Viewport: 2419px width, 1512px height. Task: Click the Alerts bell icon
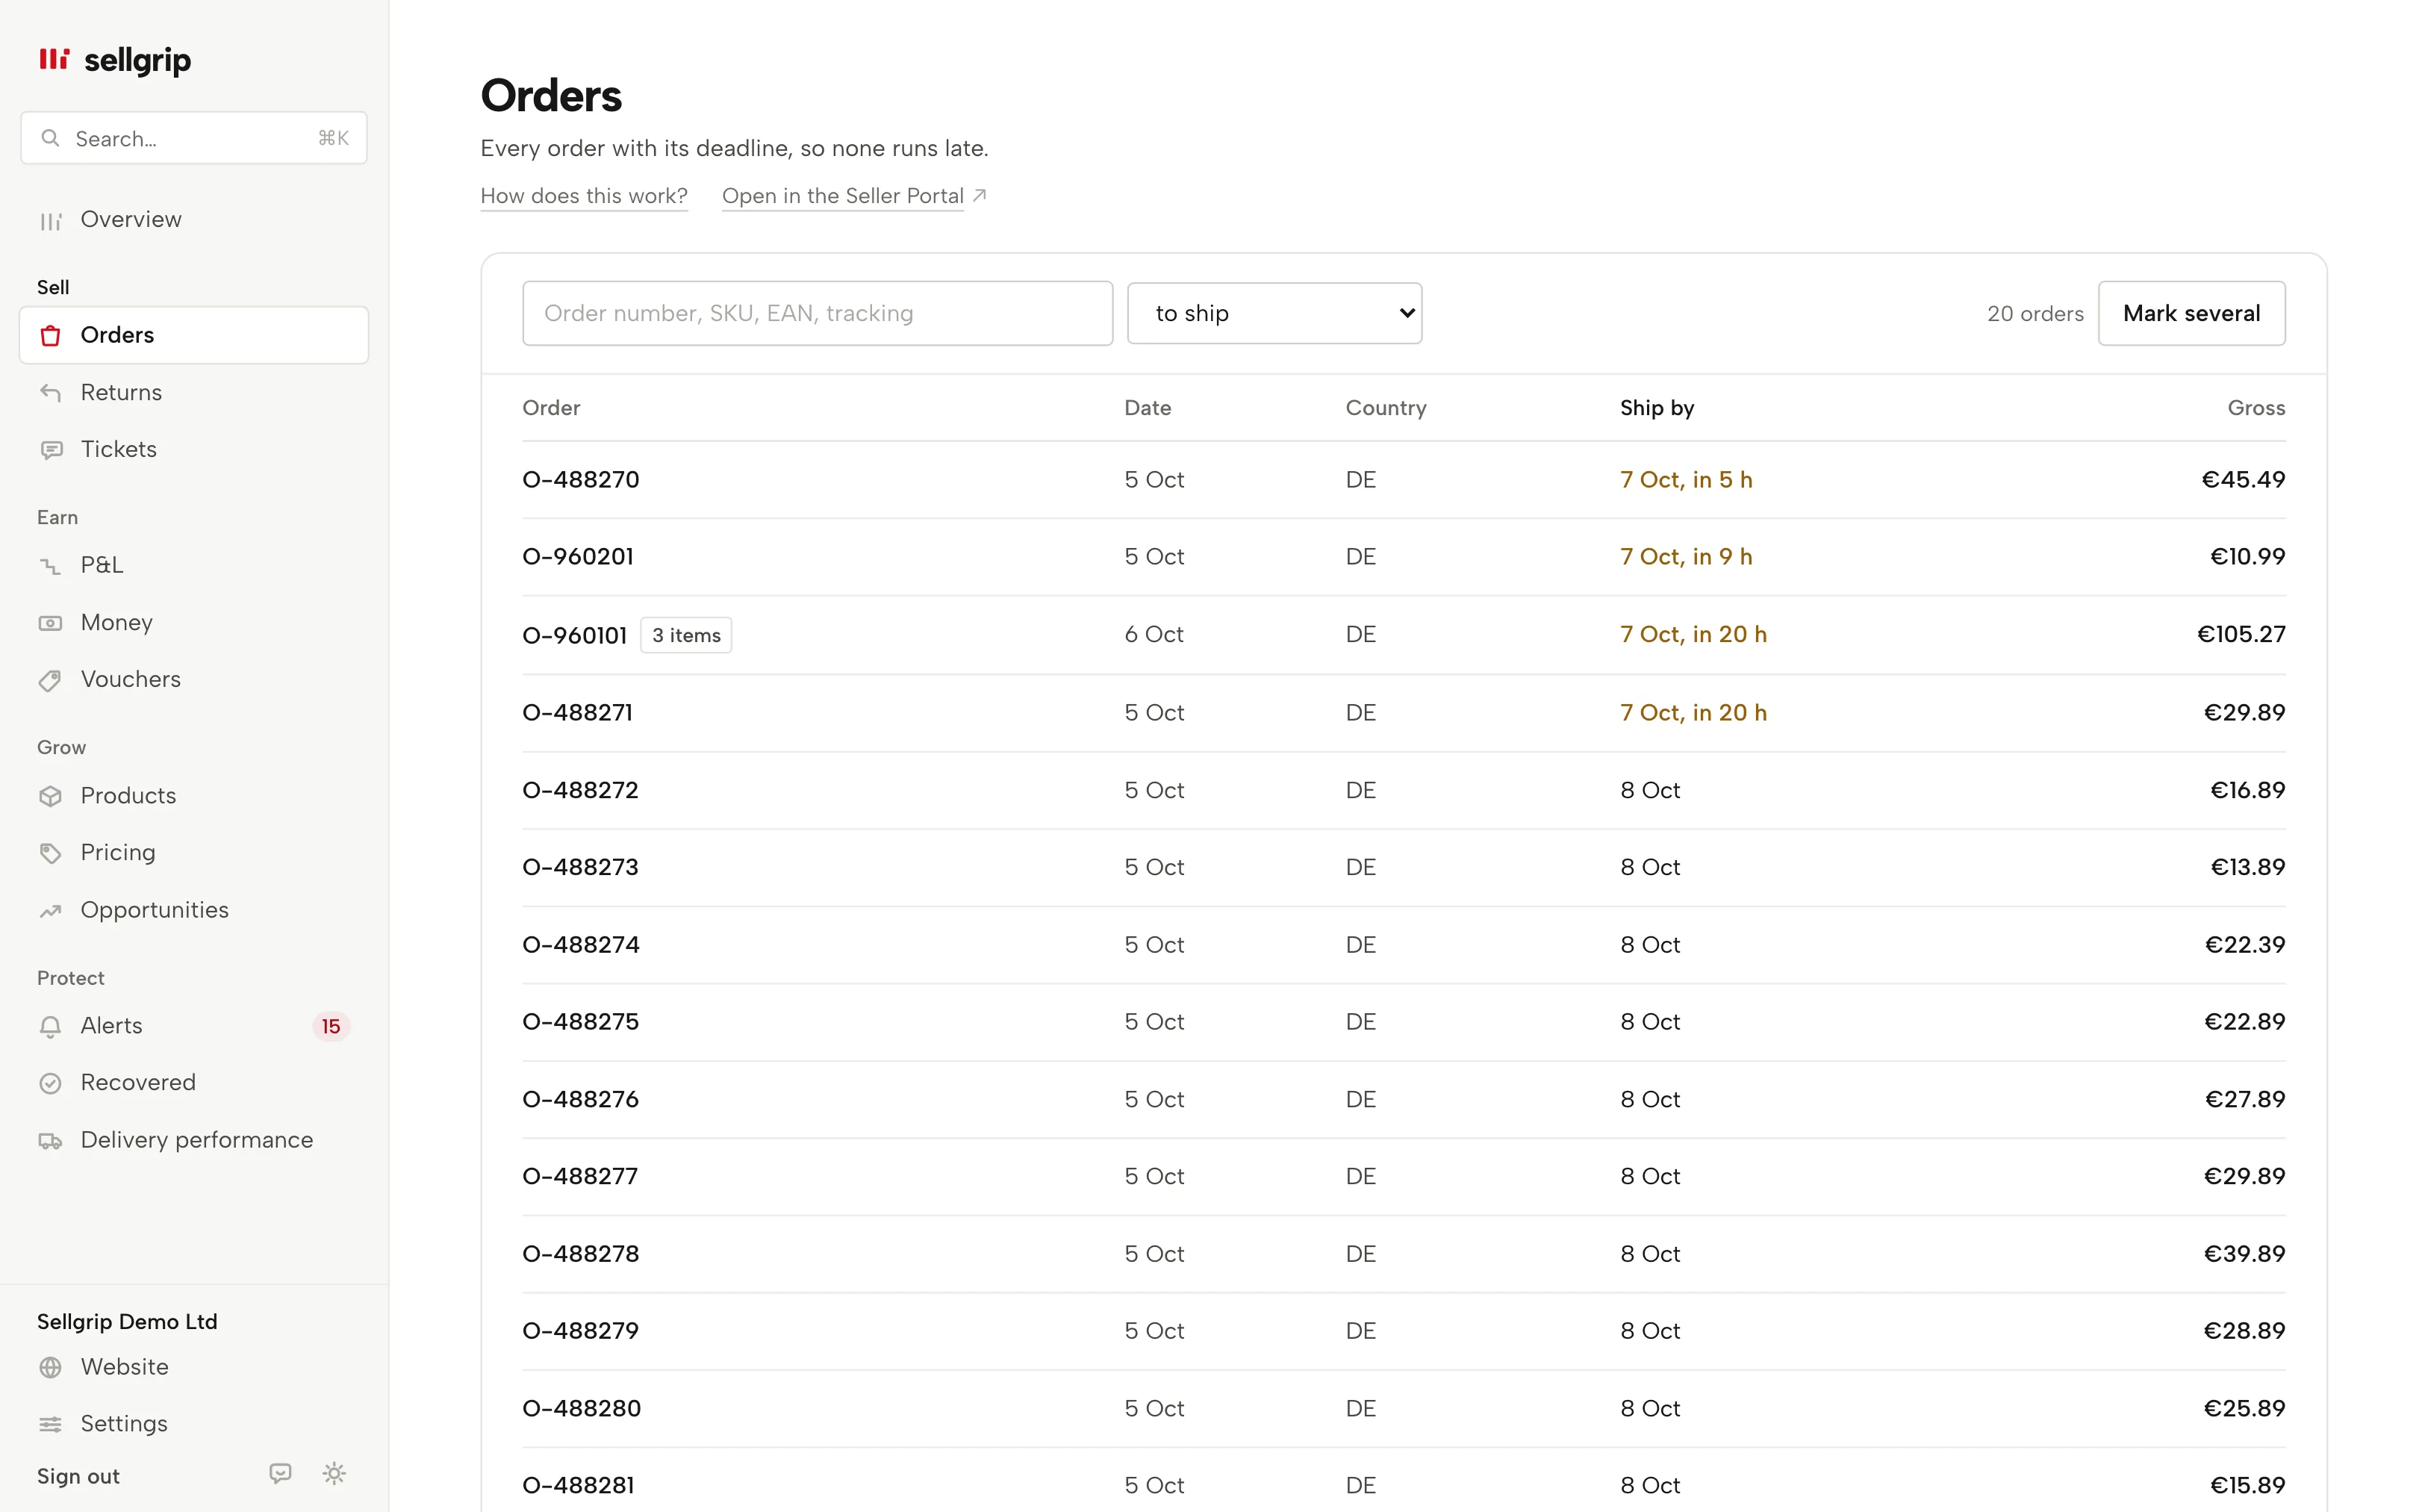pos(50,1026)
